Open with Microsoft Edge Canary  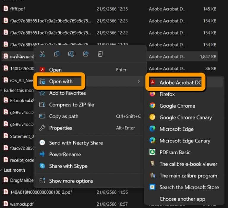click(x=184, y=141)
